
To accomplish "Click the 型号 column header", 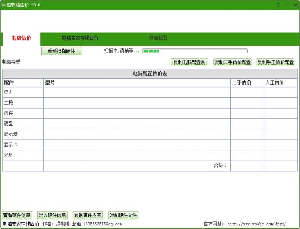I will pyautogui.click(x=50, y=82).
